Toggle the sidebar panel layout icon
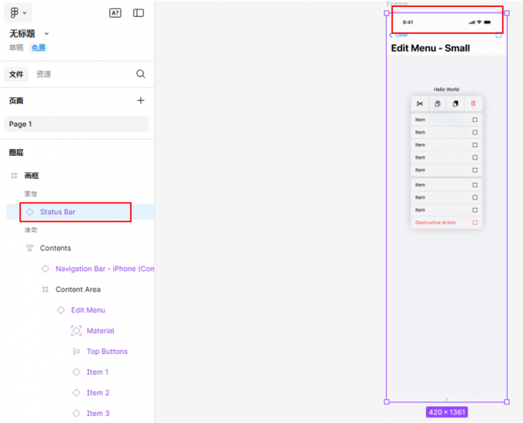The width and height of the screenshot is (523, 423). [x=138, y=13]
